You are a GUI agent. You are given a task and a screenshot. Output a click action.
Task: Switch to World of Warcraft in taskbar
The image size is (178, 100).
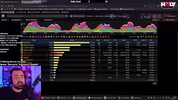124,98
